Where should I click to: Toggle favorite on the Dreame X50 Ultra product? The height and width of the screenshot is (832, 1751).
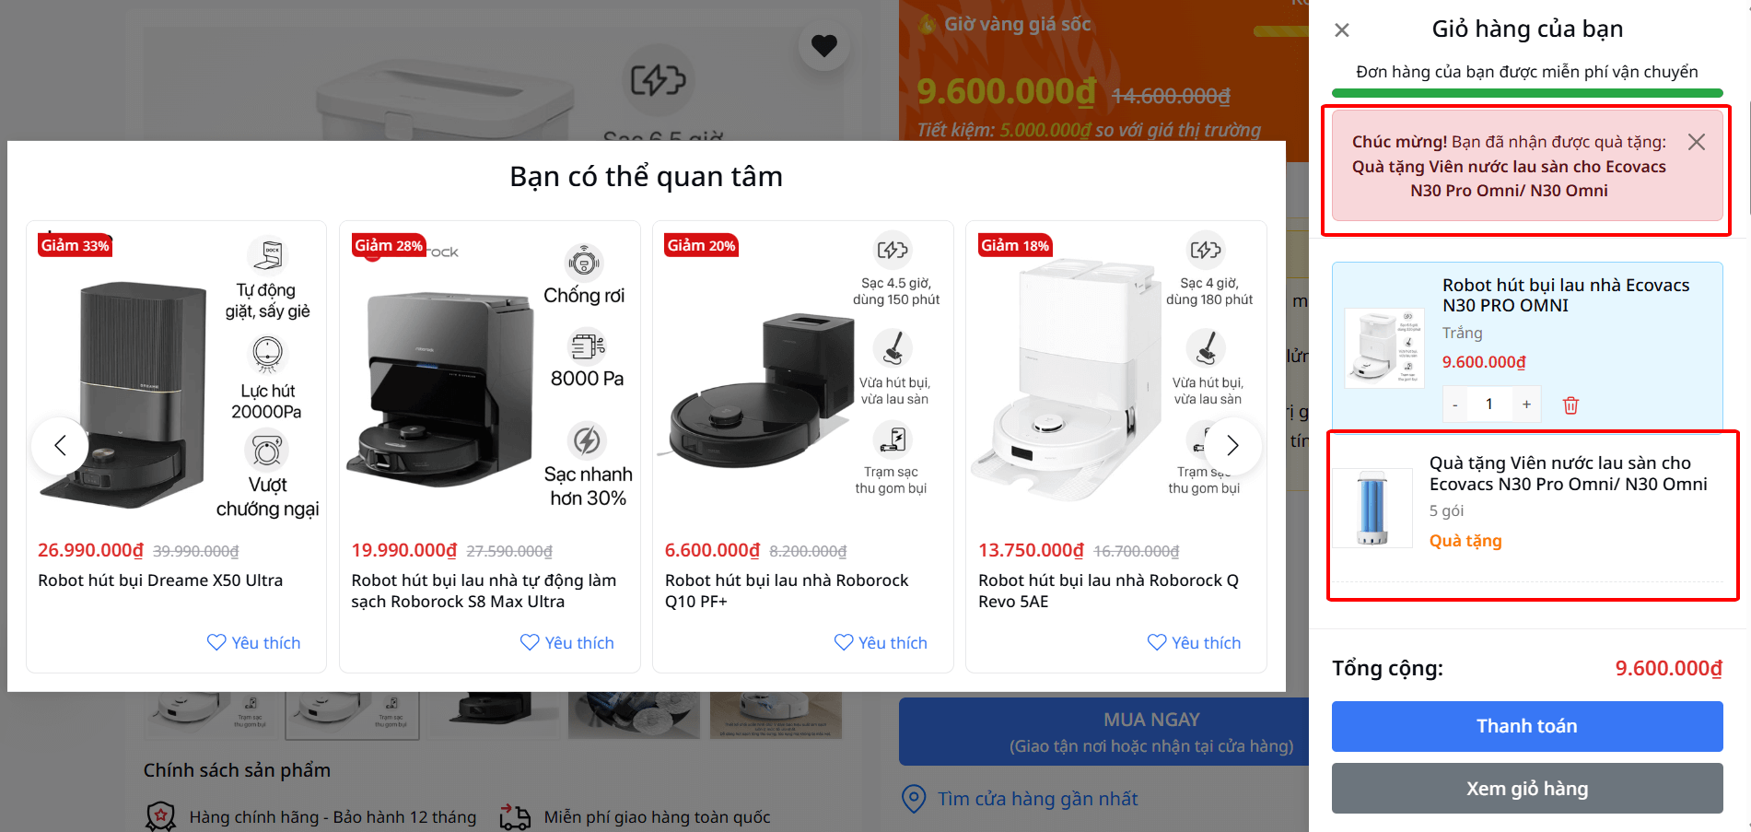tap(252, 642)
